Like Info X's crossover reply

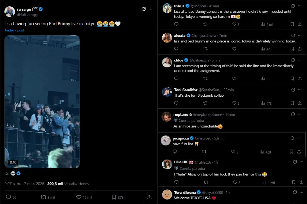click(x=234, y=24)
